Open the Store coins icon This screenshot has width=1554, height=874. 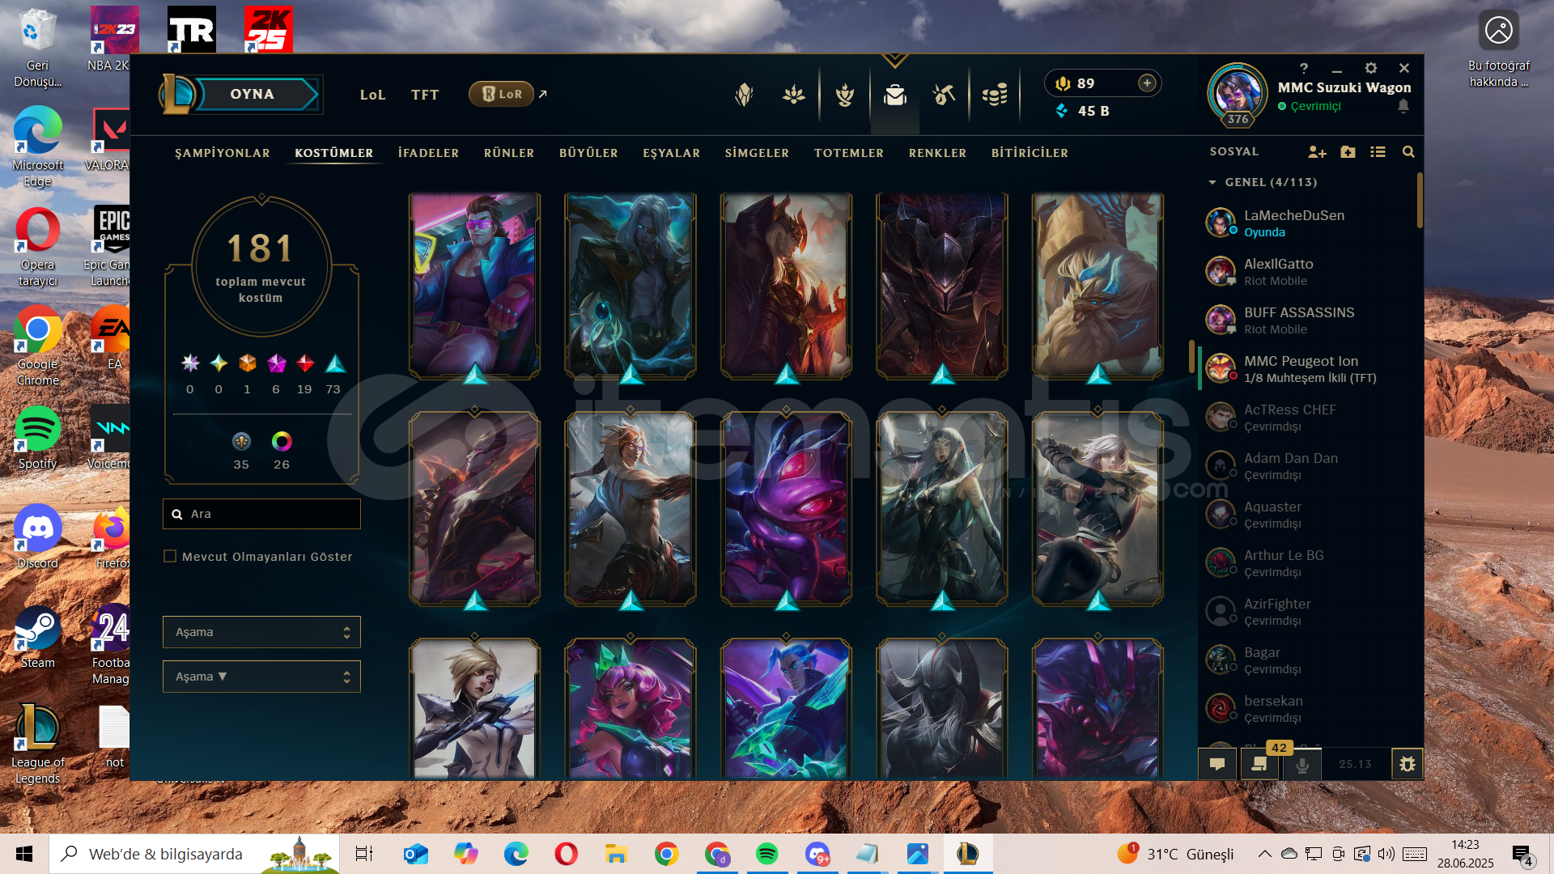point(995,95)
